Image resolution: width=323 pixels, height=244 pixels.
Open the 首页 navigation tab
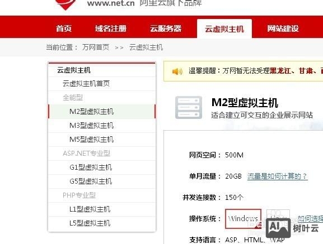point(64,28)
